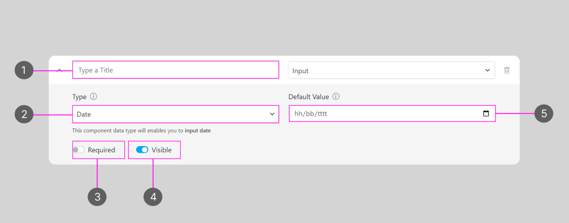Image resolution: width=569 pixels, height=223 pixels.
Task: Collapse the component card with chevron
Action: (60, 70)
